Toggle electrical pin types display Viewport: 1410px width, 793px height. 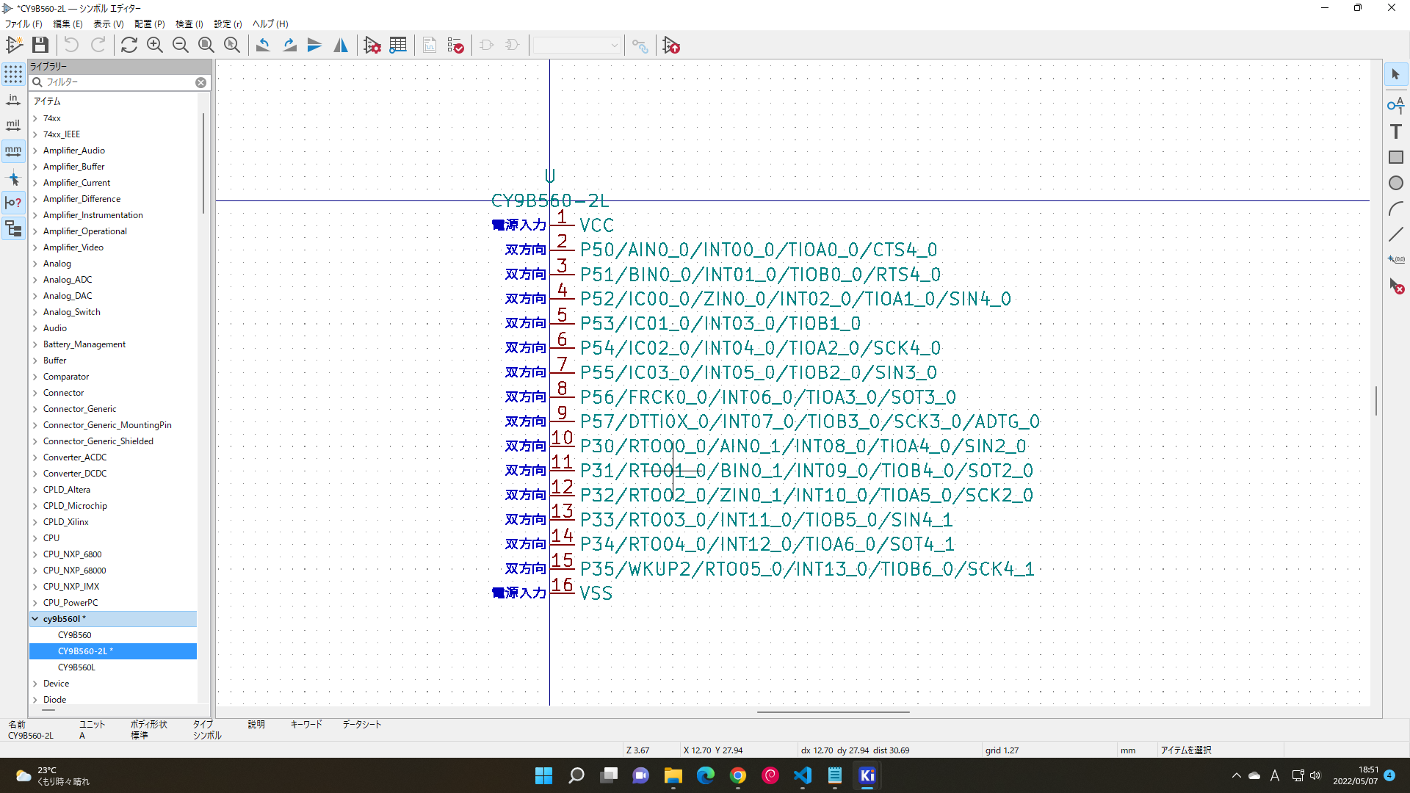point(13,203)
